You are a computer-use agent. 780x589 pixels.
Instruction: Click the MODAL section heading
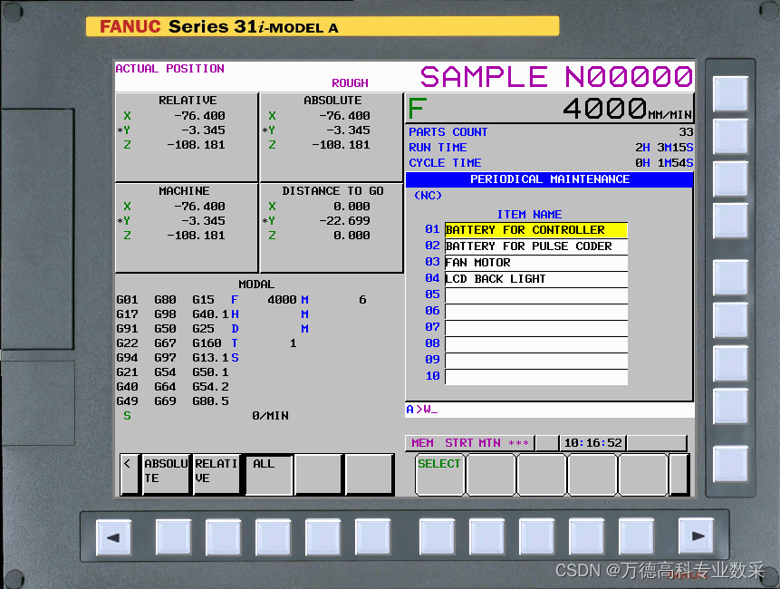[x=256, y=284]
